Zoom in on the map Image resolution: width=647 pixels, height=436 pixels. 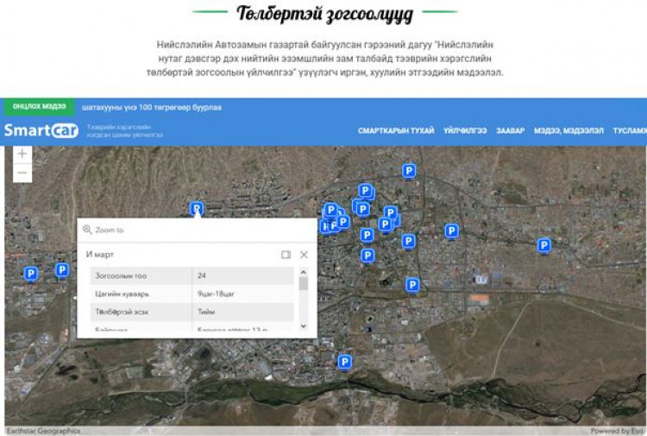tap(22, 154)
